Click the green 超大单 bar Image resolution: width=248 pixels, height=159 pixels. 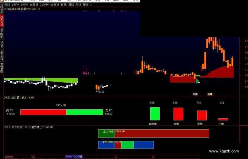coord(155,114)
